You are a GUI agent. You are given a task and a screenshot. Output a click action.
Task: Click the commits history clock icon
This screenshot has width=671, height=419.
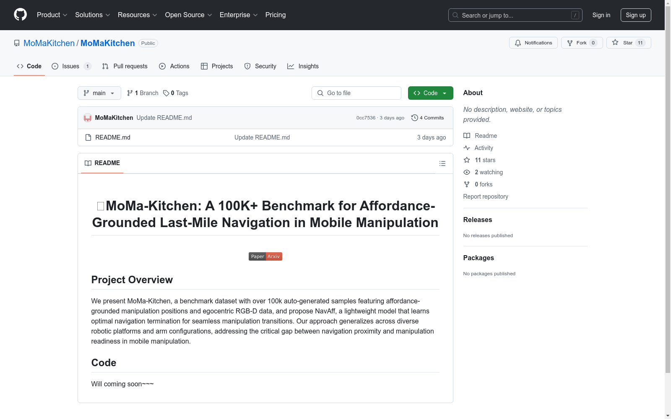pos(415,118)
